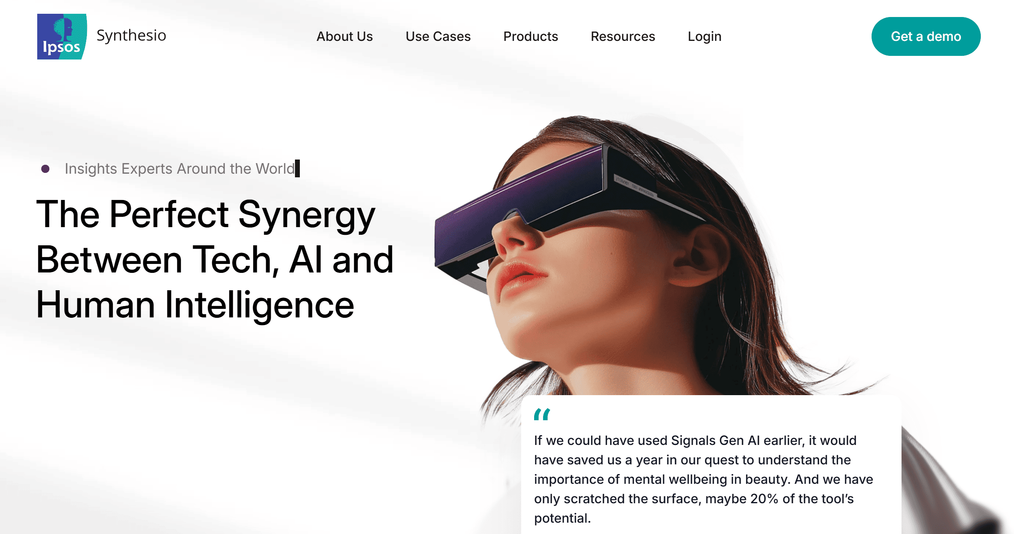Viewport: 1014px width, 534px height.
Task: Click the purple bullet dot icon
Action: click(45, 168)
